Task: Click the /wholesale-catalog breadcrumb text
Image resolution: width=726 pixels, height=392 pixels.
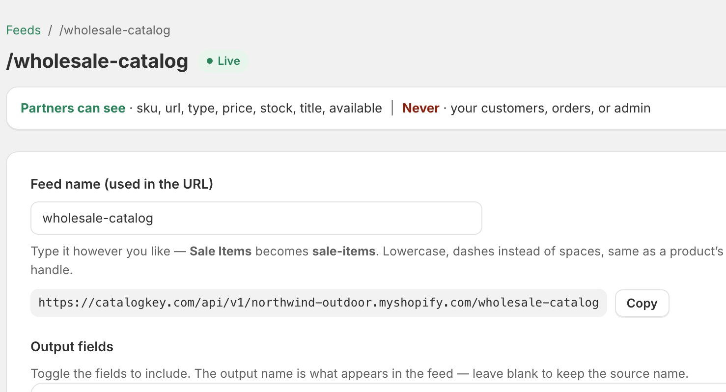Action: pos(114,30)
